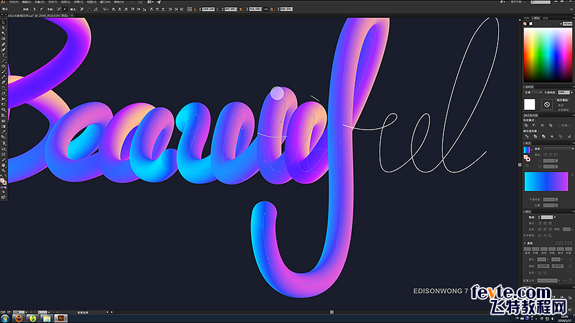Open the gradient 类型 dropdown
Image resolution: width=575 pixels, height=323 pixels.
click(x=558, y=149)
